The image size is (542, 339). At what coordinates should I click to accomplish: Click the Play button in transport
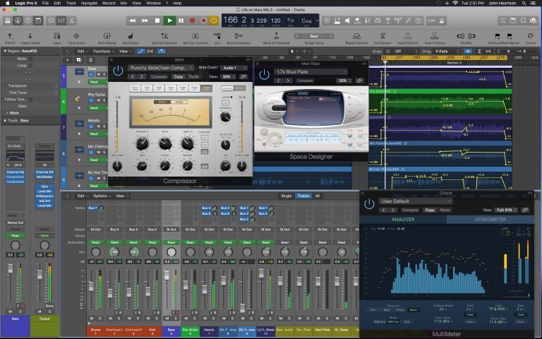click(x=169, y=20)
